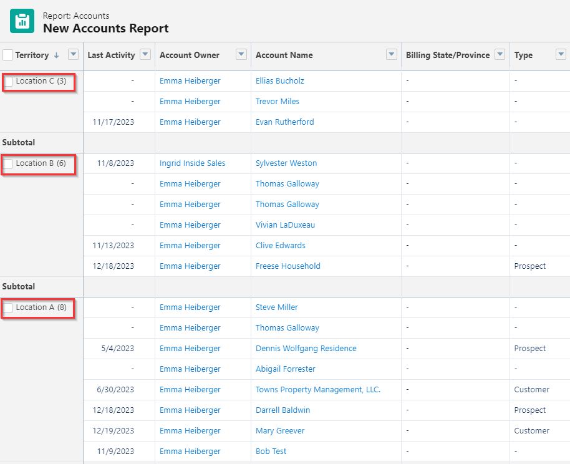Open Ingrid Inside Sales owner link
Screen dimensions: 570x464
pos(192,163)
